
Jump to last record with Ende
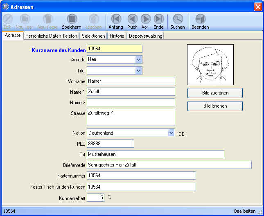click(x=158, y=19)
